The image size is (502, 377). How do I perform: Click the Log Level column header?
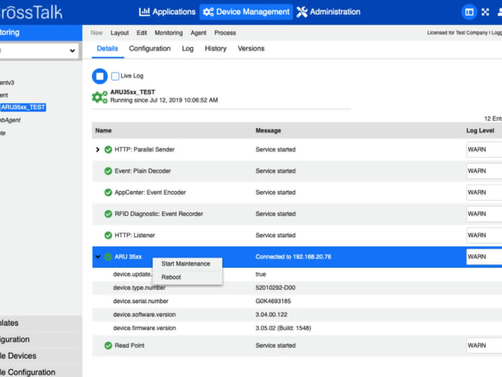tap(480, 131)
